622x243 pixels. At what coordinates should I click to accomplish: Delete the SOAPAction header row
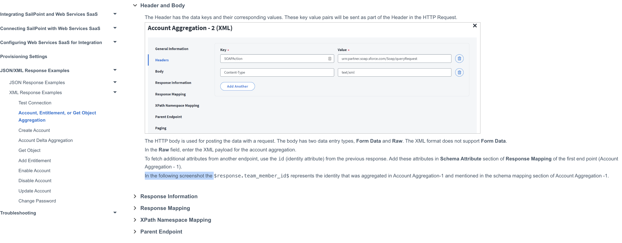459,59
